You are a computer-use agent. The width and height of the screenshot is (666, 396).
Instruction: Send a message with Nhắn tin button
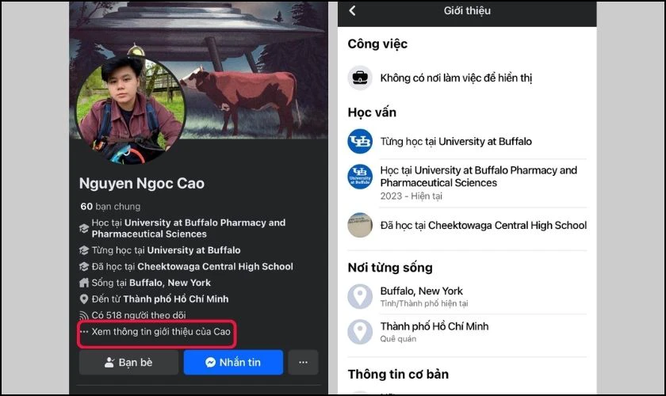[x=233, y=362]
